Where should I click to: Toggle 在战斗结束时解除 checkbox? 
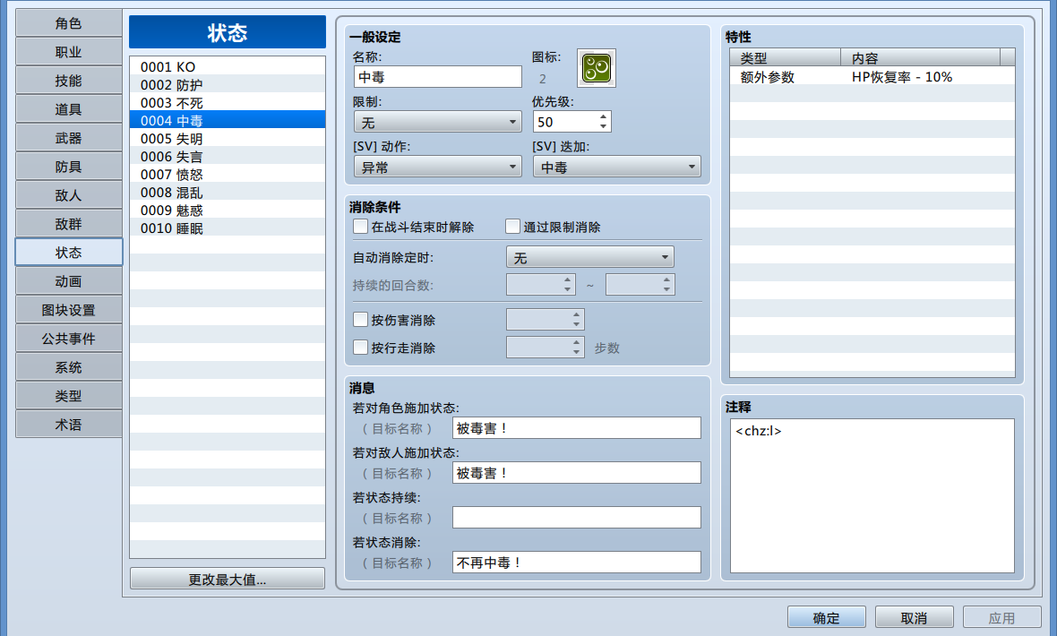coord(361,227)
